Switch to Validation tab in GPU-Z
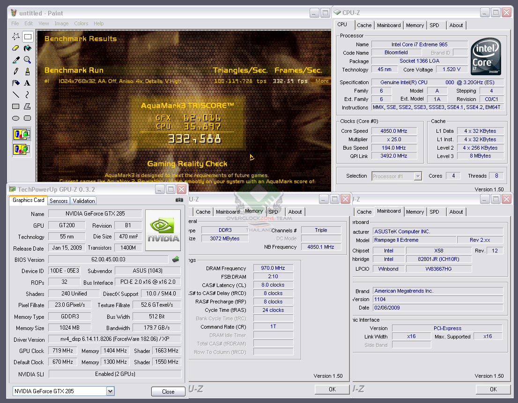The height and width of the screenshot is (403, 518). [x=84, y=201]
